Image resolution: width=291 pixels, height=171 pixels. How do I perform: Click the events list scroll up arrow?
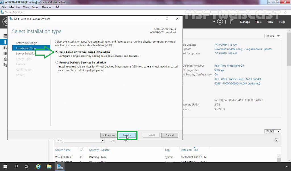click(x=279, y=156)
